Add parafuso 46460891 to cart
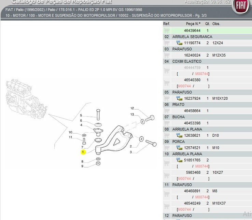Viewport: 252px width, 220px height. coord(167,194)
